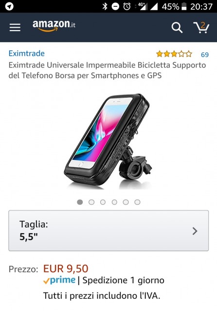217x311 pixels.
Task: Open the Taglia 5,5" size selector
Action: point(108,231)
